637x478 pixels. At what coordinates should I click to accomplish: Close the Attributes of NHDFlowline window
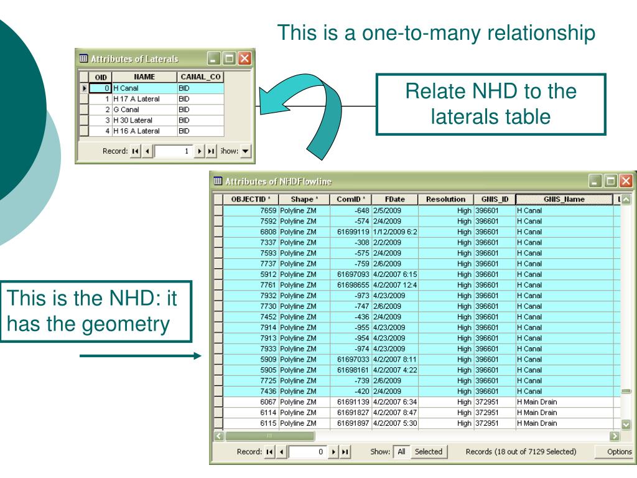click(626, 181)
